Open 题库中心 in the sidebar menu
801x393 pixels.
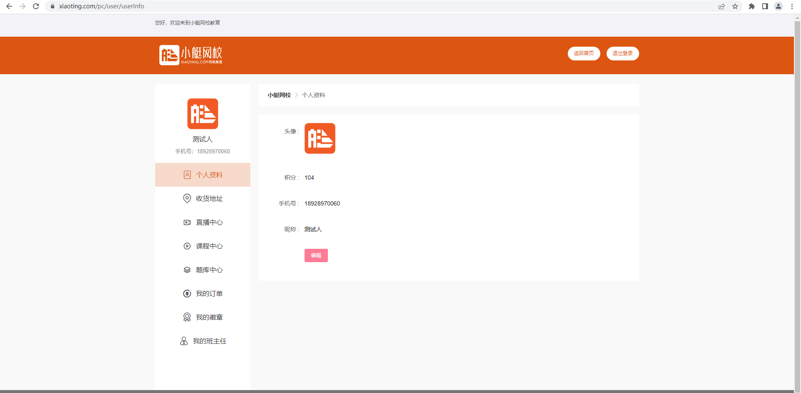tap(203, 270)
